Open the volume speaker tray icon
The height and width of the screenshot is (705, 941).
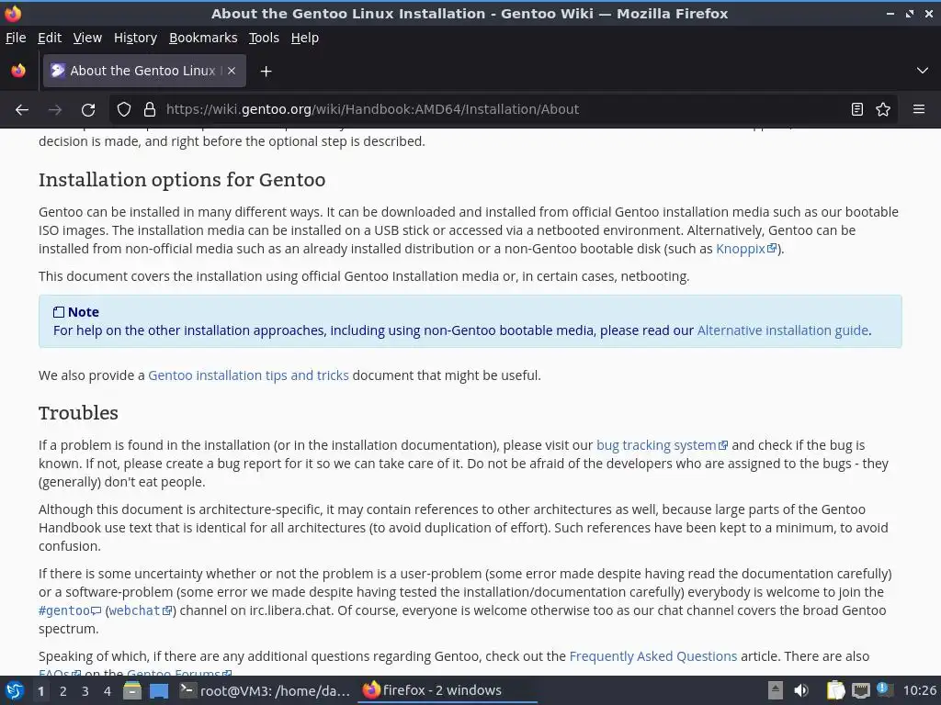(x=800, y=690)
